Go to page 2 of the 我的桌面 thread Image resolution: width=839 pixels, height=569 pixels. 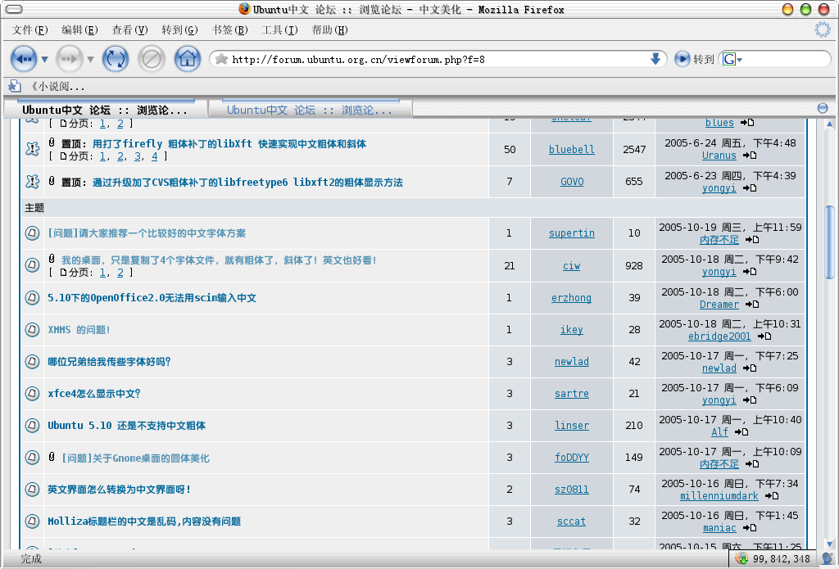point(120,272)
